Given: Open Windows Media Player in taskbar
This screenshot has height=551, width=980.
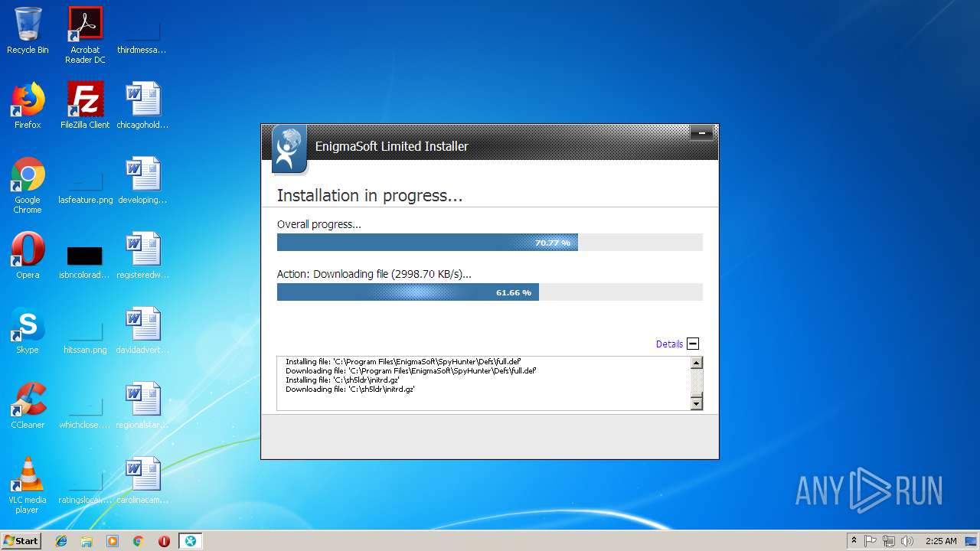Looking at the screenshot, I should pos(113,541).
